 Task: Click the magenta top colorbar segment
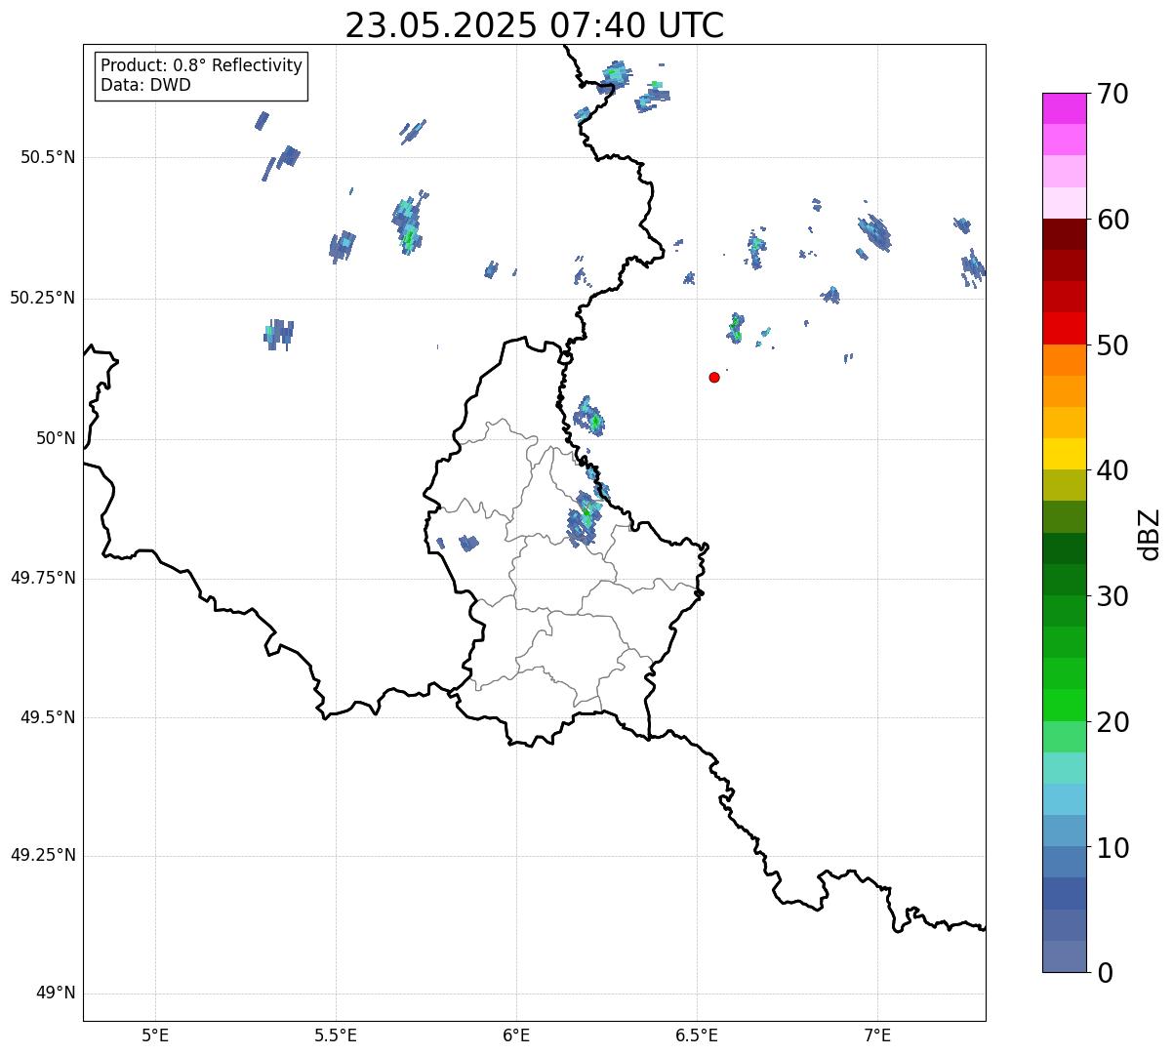pos(1064,108)
